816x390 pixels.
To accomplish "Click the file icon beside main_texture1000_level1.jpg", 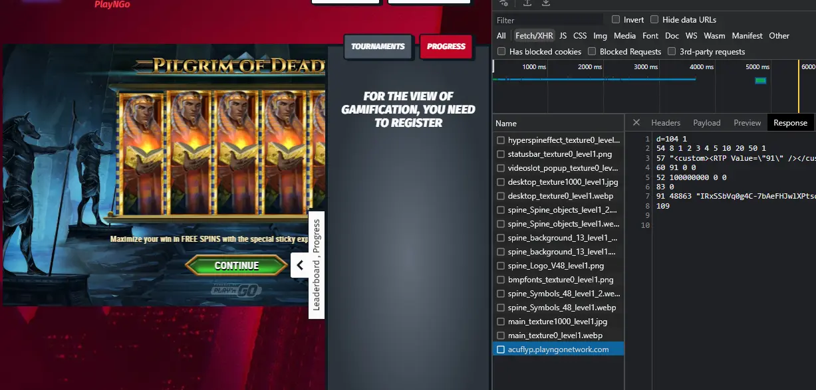I will [501, 322].
